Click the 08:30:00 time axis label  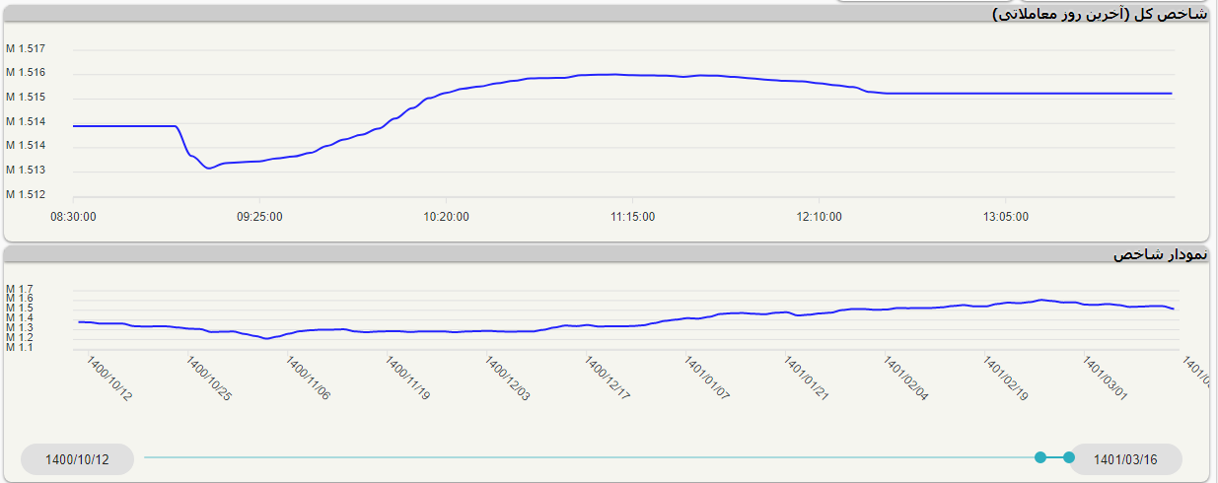73,217
